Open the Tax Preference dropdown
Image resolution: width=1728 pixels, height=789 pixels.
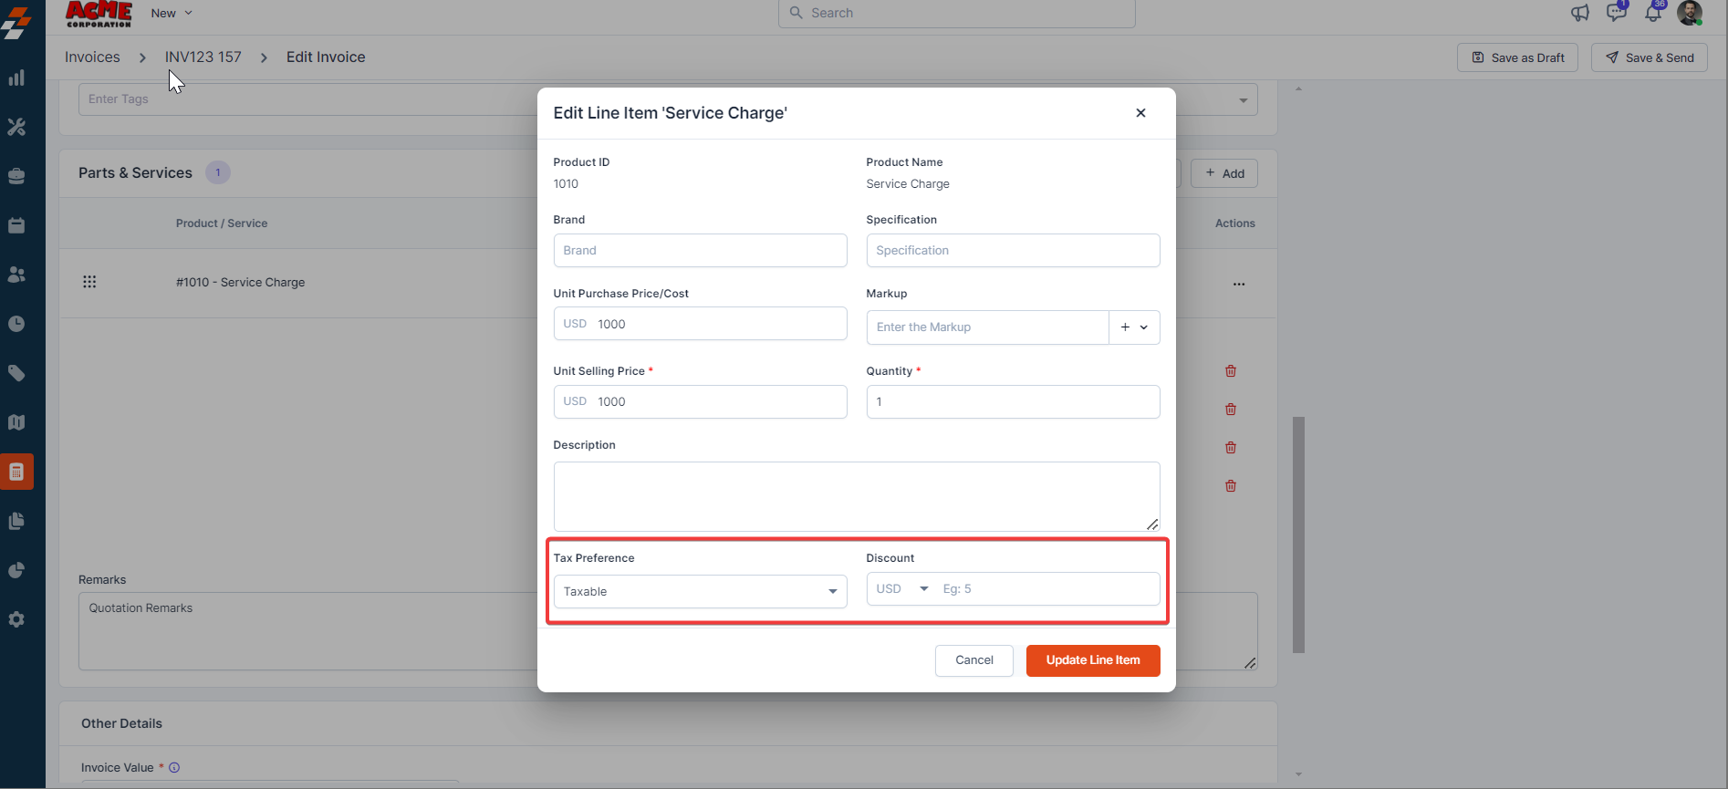click(700, 591)
